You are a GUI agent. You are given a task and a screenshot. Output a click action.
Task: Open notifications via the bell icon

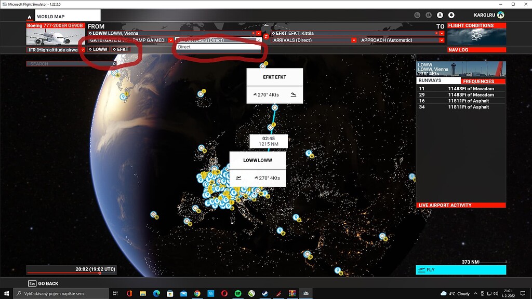[x=451, y=15]
